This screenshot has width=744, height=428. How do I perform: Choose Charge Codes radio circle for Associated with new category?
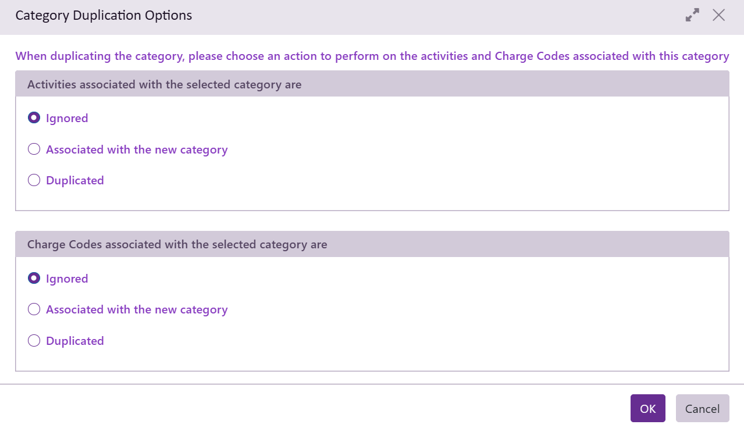click(x=34, y=309)
